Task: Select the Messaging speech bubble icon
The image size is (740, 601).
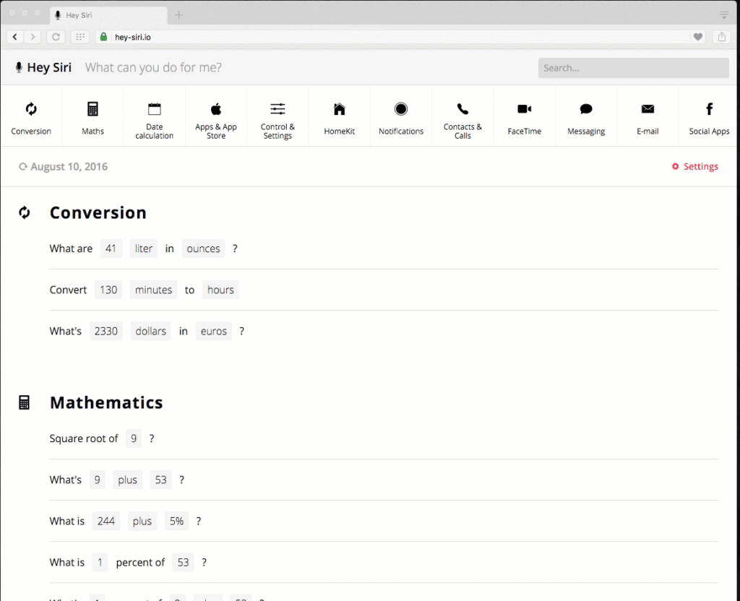Action: tap(586, 110)
